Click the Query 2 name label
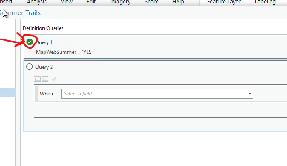287x166 pixels. pos(44,67)
